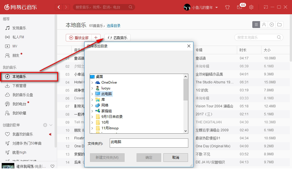This screenshot has height=175, width=292.
Task: Click the 取消 button
Action: 176,158
